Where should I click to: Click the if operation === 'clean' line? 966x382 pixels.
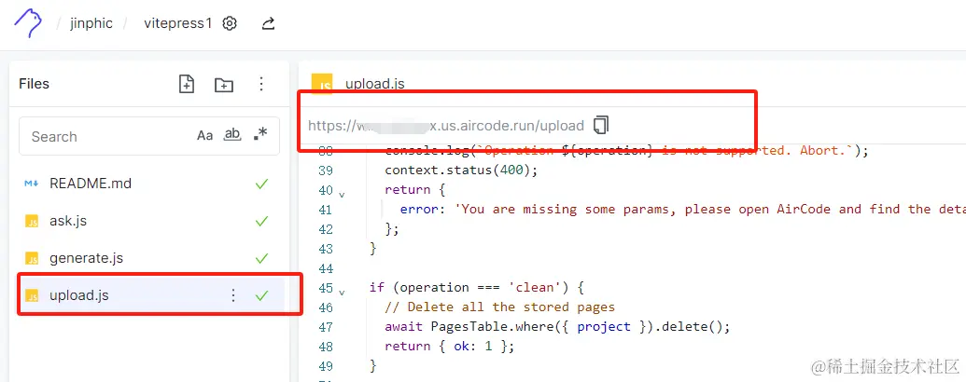[476, 287]
